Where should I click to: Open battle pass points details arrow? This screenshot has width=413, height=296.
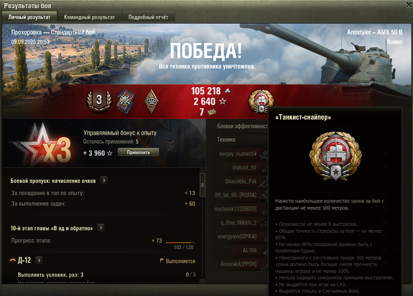(x=104, y=180)
